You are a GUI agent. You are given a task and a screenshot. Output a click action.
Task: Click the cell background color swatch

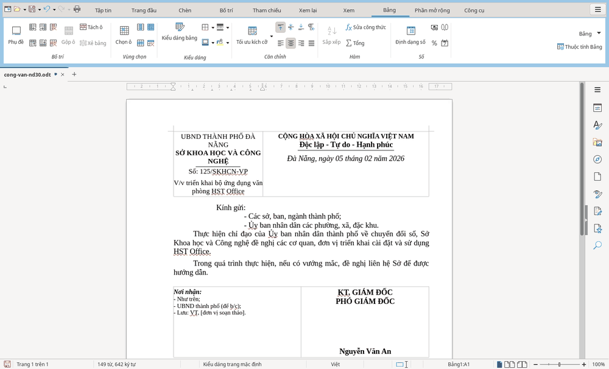pyautogui.click(x=220, y=43)
